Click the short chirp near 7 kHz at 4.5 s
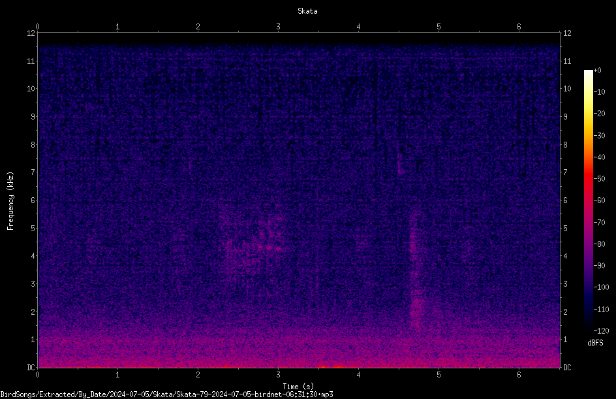The width and height of the screenshot is (616, 399). pyautogui.click(x=399, y=163)
